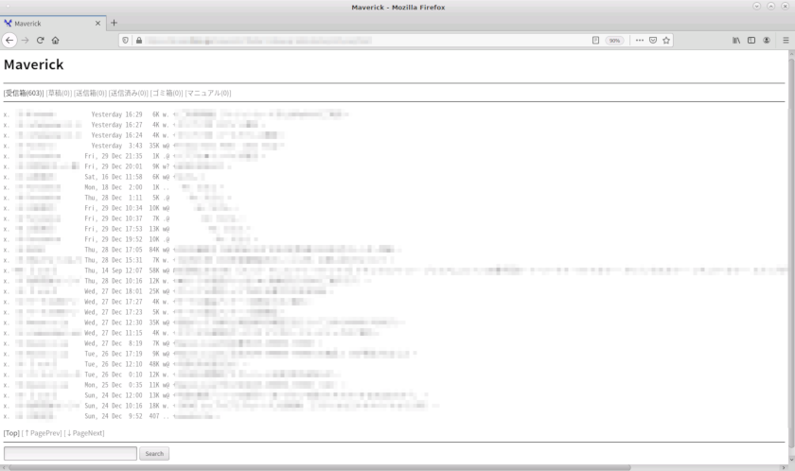Go to the Firefox home page

click(56, 41)
